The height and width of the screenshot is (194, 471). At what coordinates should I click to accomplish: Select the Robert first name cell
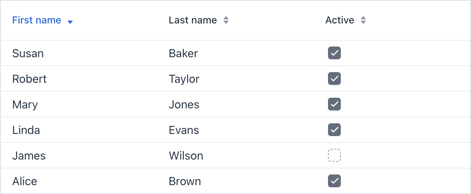pyautogui.click(x=30, y=79)
